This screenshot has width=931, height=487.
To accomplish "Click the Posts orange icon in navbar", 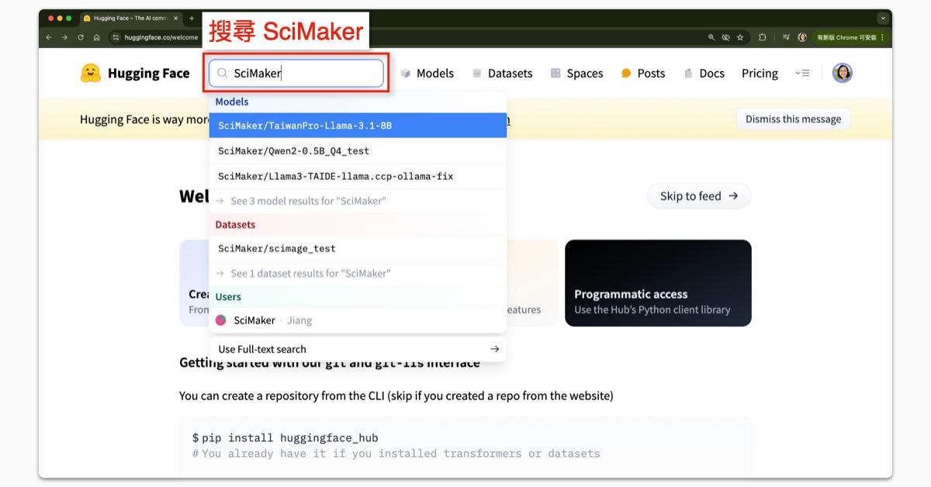I will (x=626, y=74).
